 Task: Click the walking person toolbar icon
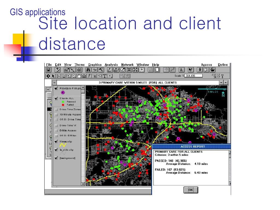tap(200, 70)
